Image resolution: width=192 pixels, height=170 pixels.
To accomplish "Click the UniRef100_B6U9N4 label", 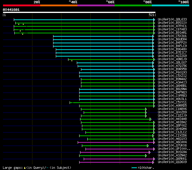I will [172, 89].
